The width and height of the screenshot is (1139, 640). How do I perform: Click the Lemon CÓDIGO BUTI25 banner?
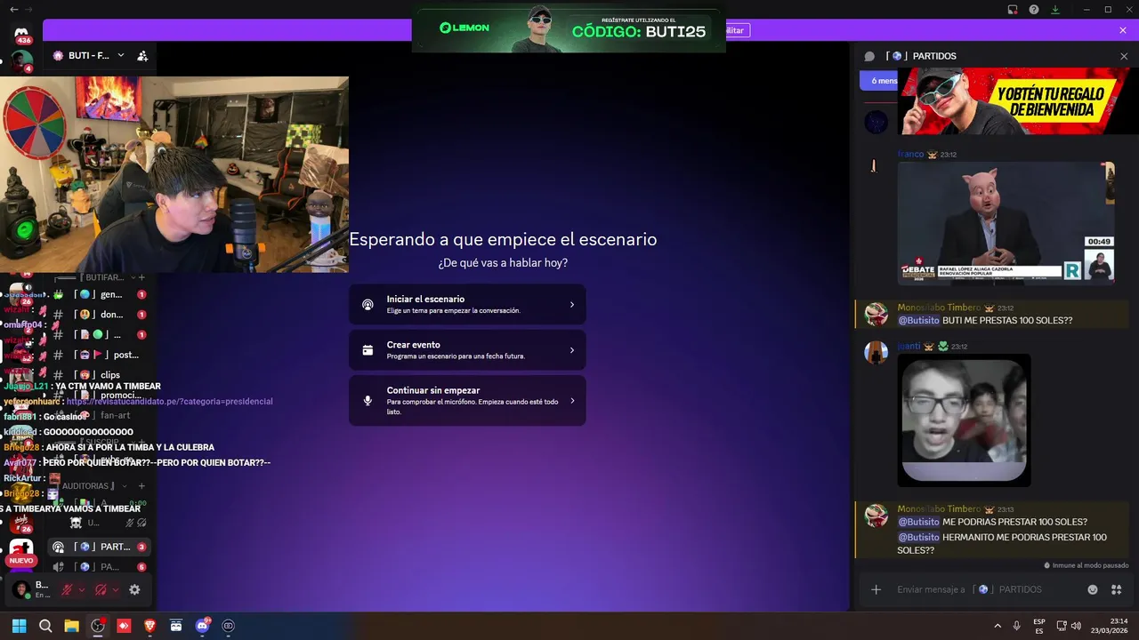click(569, 28)
